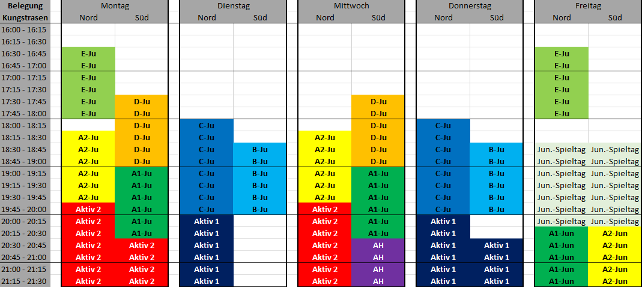642x287 pixels.
Task: Click Tuesday's B-Ju cell at 18:30
Action: click(x=260, y=149)
